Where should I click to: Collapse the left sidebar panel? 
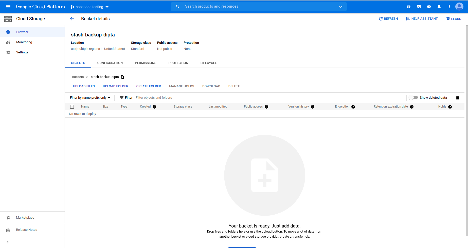8,242
